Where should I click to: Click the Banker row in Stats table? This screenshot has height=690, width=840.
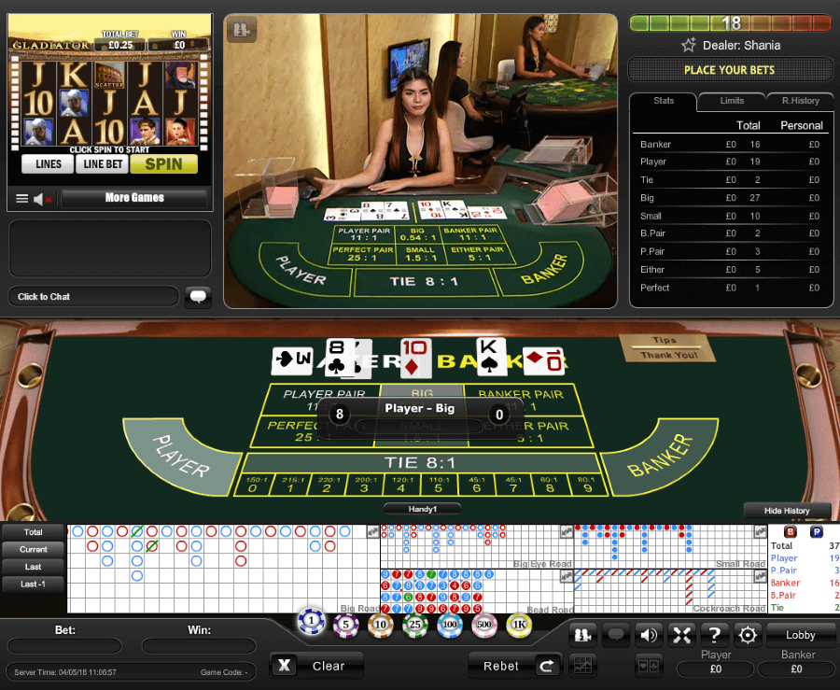coord(731,145)
